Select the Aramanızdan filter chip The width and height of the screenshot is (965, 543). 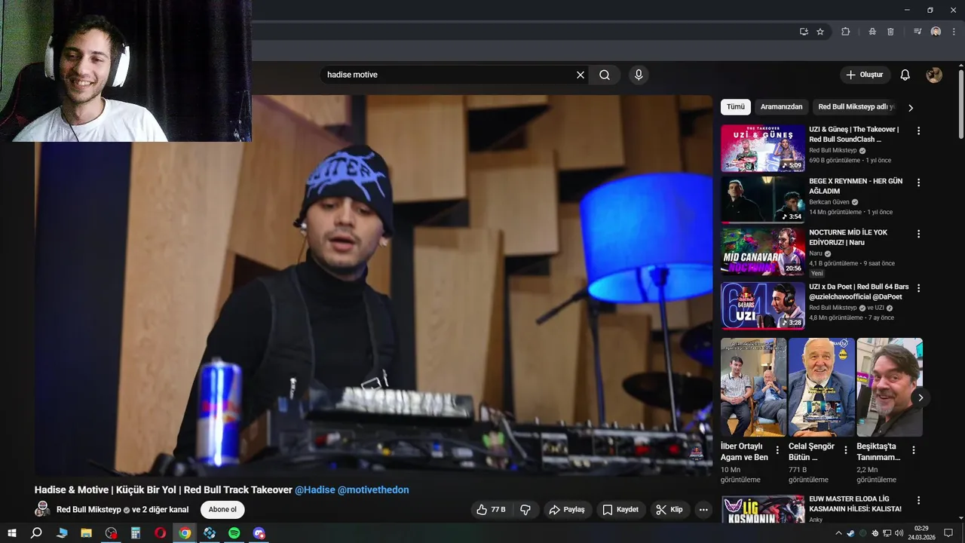(x=781, y=107)
